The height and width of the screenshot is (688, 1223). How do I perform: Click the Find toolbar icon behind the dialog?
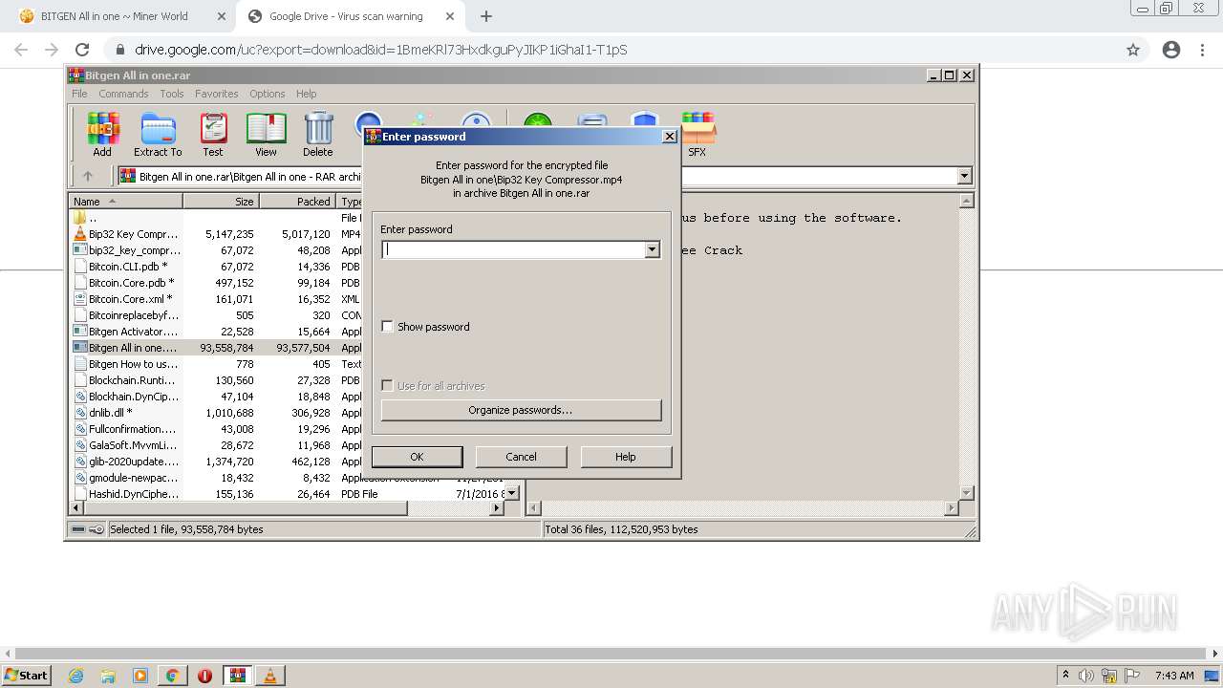[x=369, y=119]
